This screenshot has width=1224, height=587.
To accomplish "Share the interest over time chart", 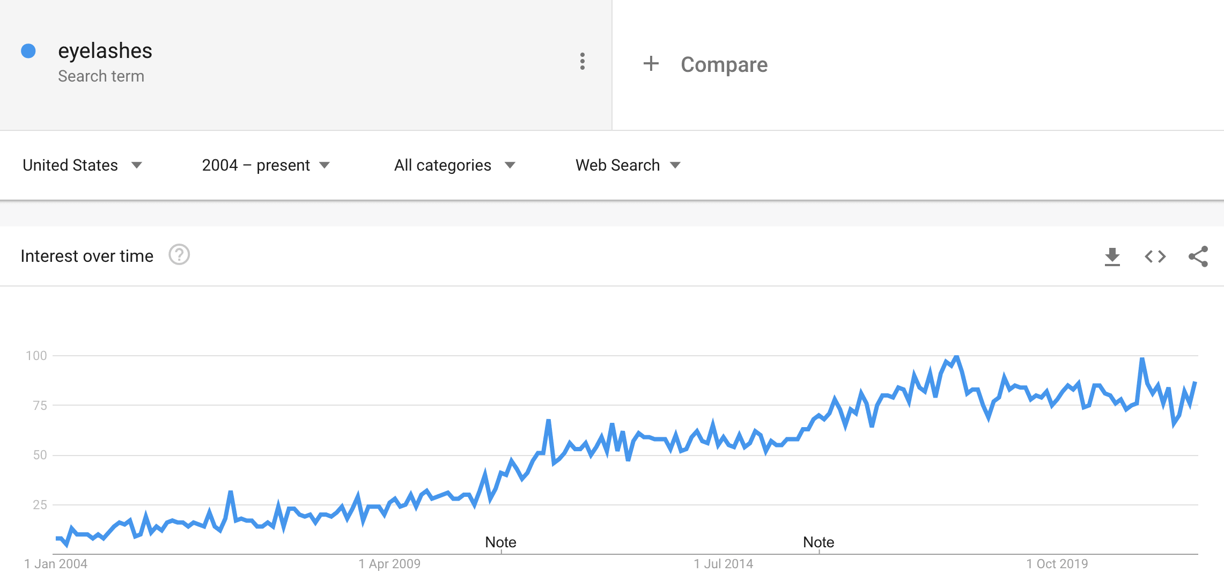I will [x=1198, y=256].
